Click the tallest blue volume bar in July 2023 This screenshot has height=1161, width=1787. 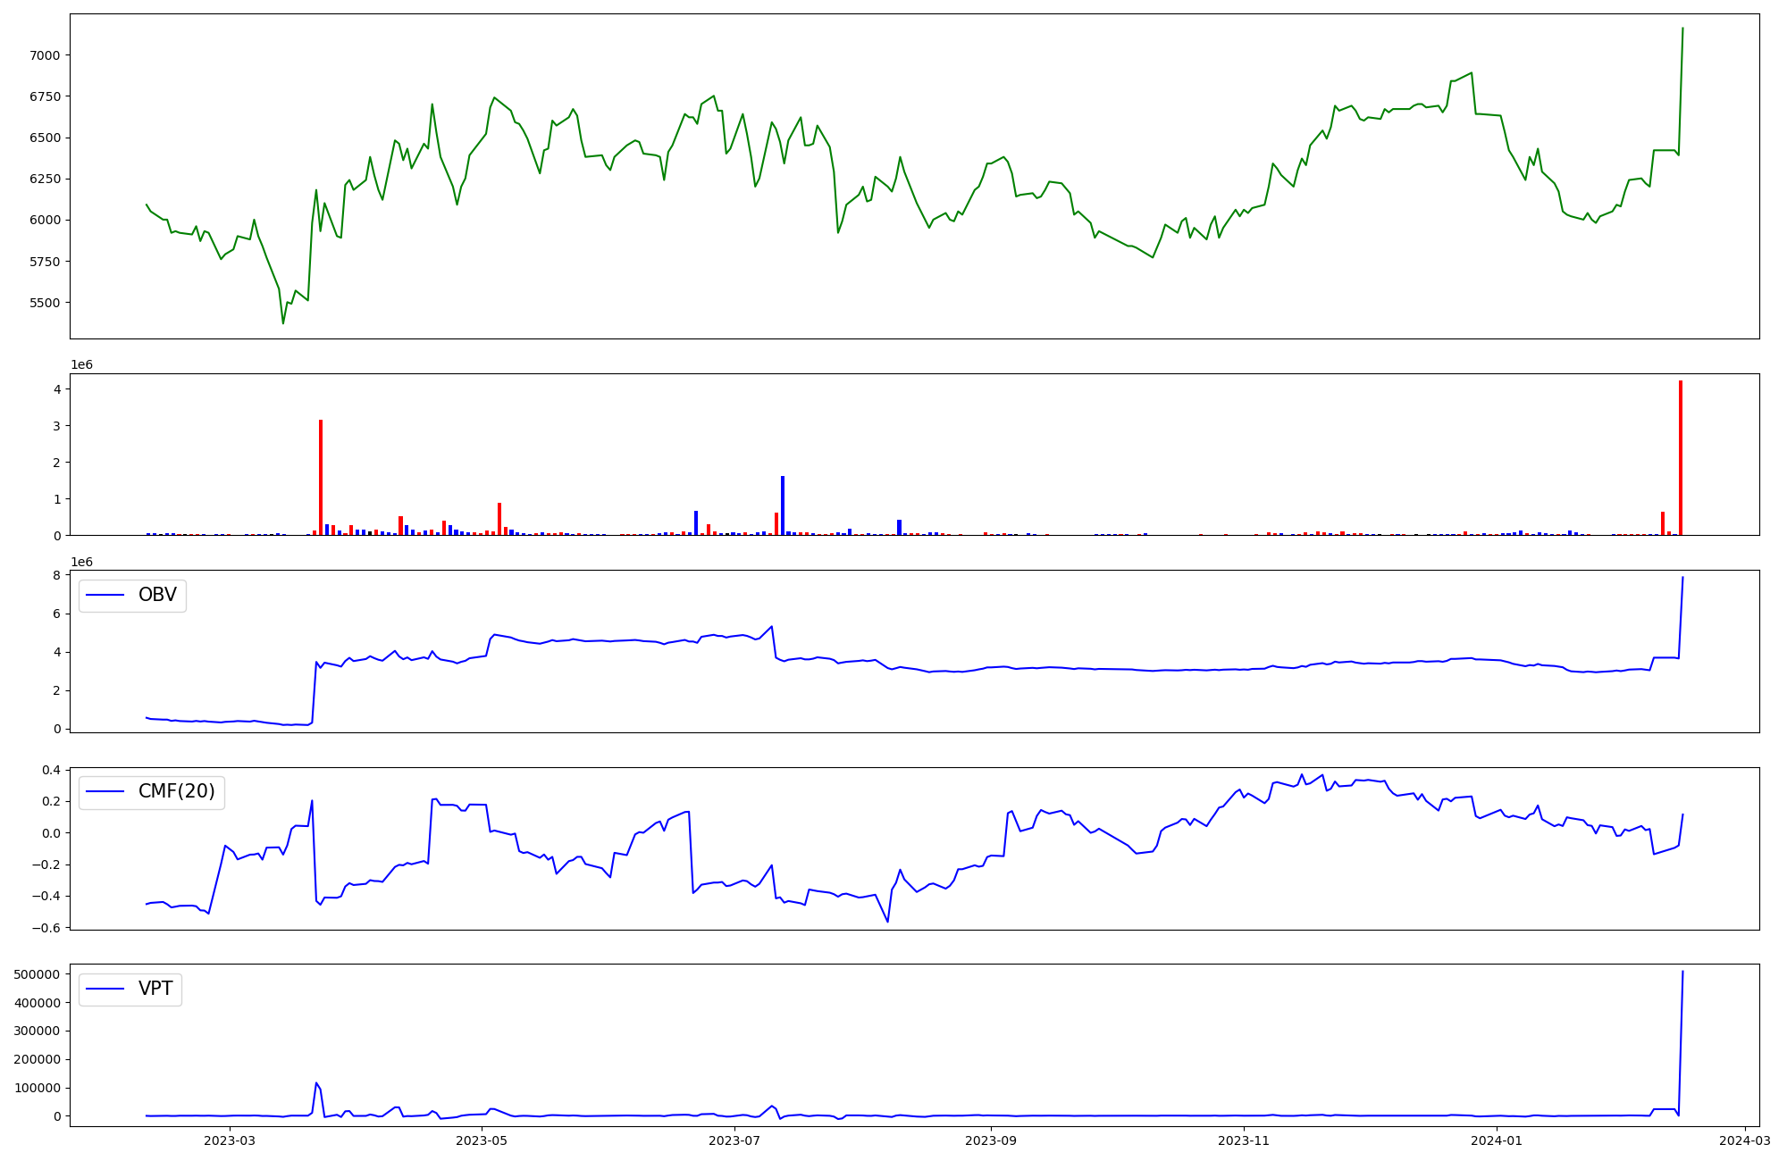[783, 505]
